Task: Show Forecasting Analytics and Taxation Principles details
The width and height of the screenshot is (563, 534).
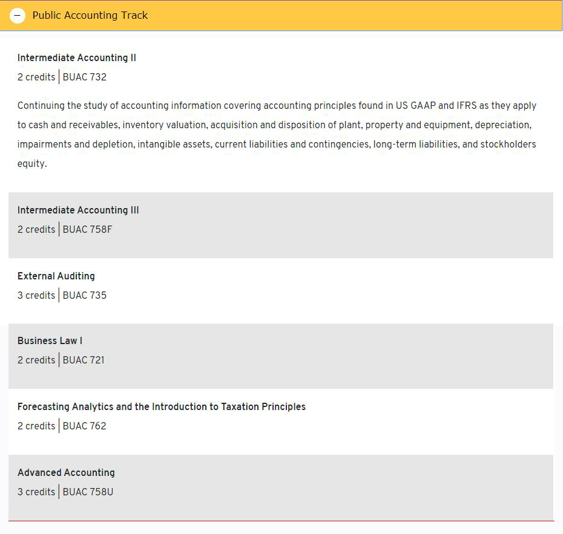Action: click(x=162, y=407)
